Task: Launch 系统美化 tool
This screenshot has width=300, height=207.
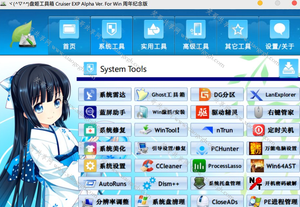Action: [x=105, y=148]
